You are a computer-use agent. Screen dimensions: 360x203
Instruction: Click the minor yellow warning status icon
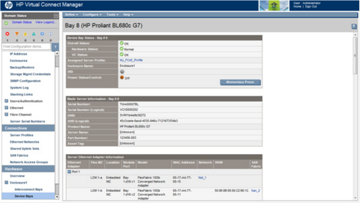point(25,34)
